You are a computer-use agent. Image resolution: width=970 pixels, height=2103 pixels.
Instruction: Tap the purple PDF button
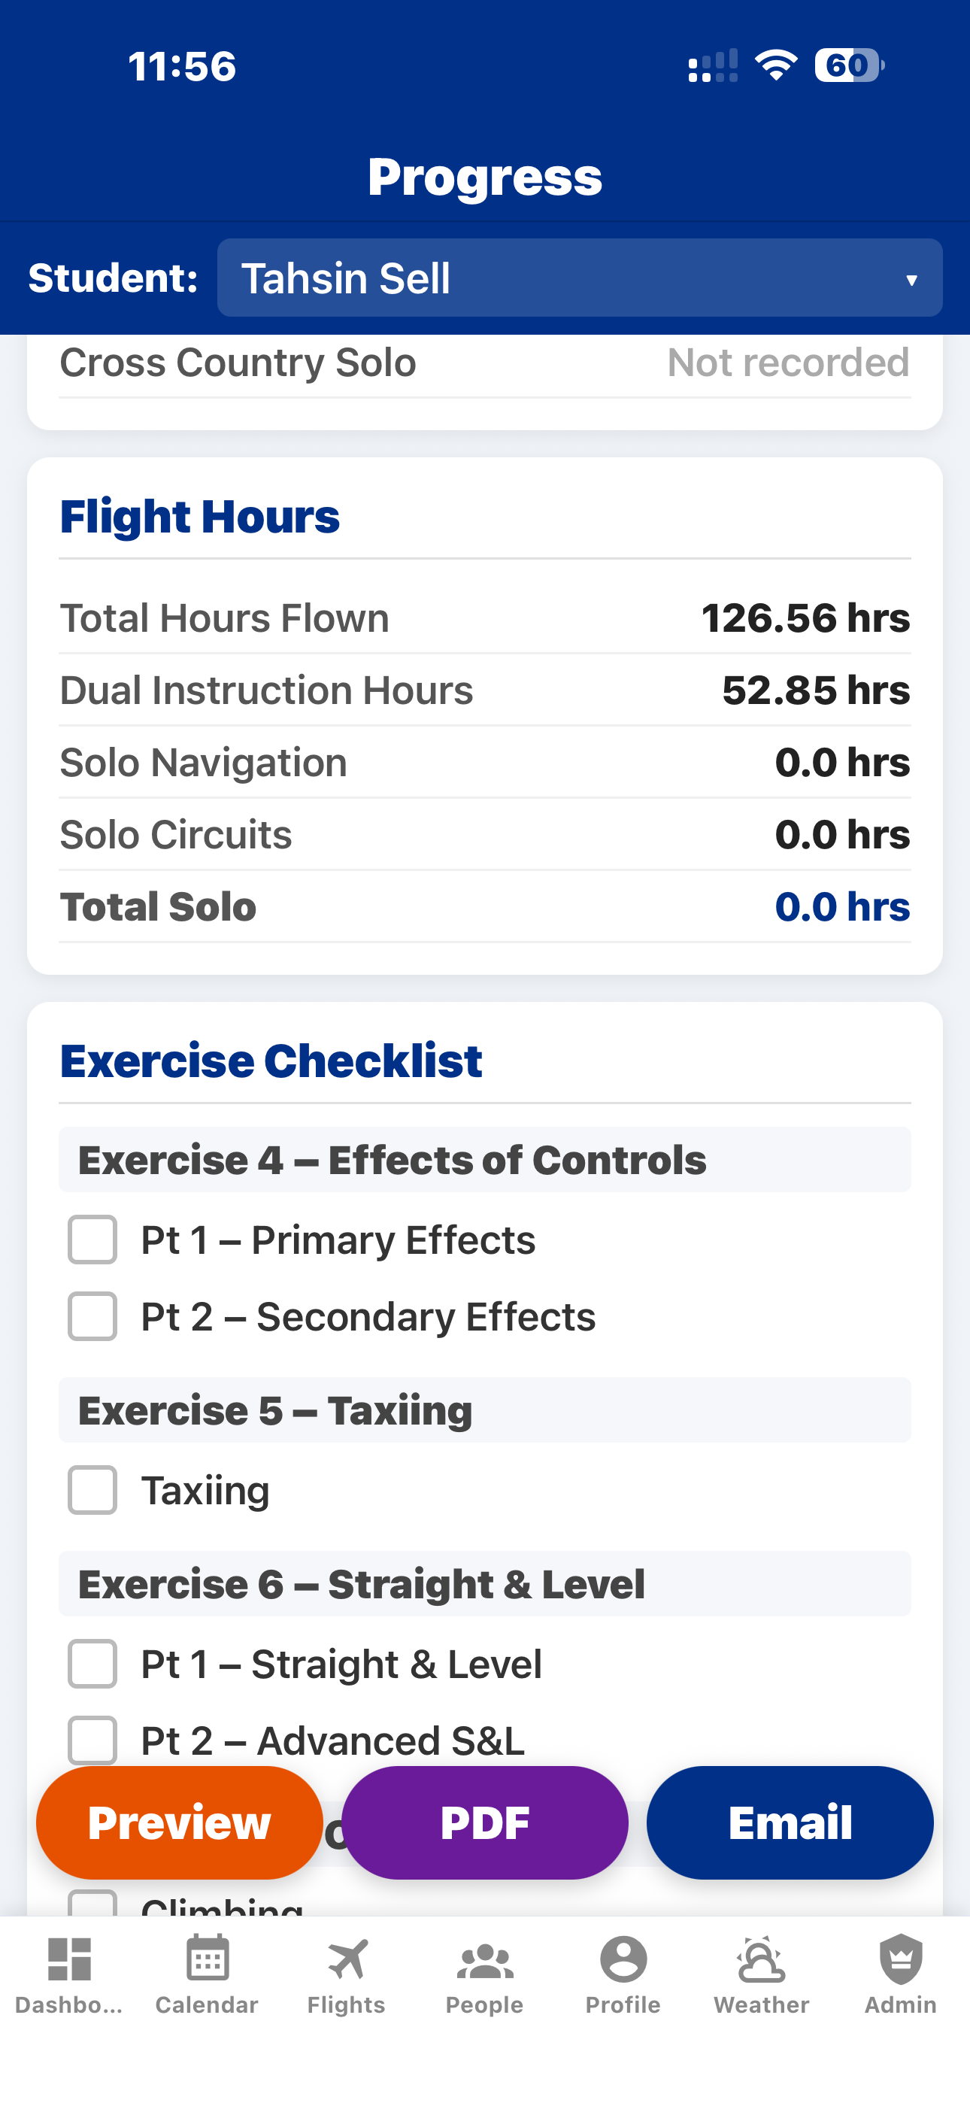click(x=485, y=1822)
